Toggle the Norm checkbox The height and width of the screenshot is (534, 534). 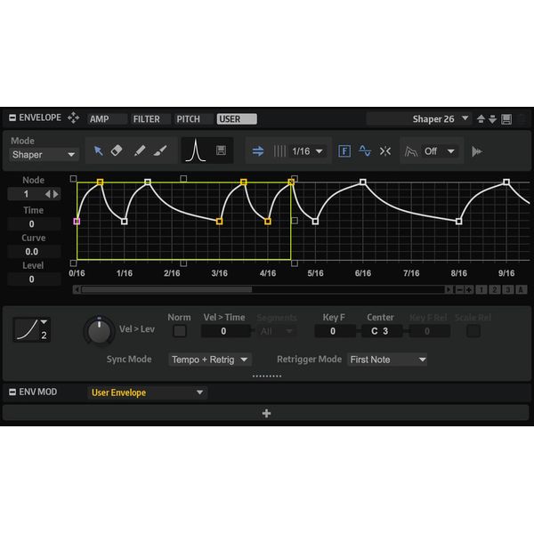180,331
